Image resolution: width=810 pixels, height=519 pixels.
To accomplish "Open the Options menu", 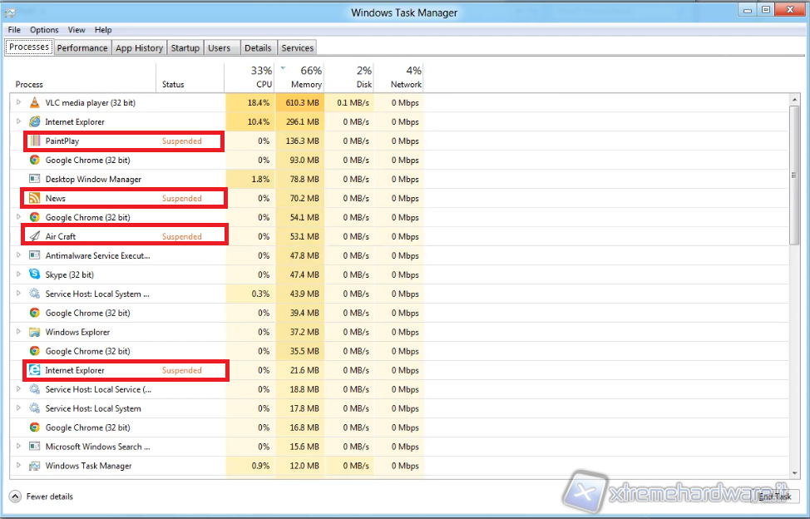I will (44, 30).
